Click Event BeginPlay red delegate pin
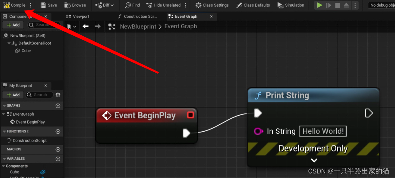Viewport: 395px width, 178px height. [191, 115]
